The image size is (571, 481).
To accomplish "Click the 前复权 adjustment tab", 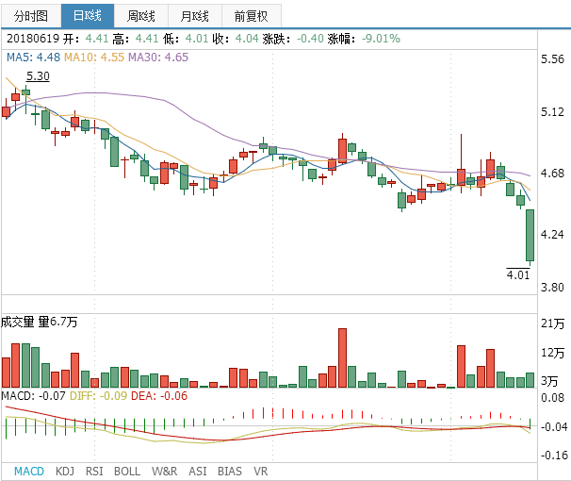I will [x=252, y=16].
